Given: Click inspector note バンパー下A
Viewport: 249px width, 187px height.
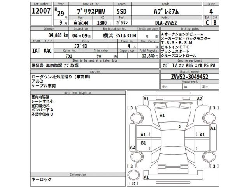Looking at the screenshot, I should pos(42,110).
